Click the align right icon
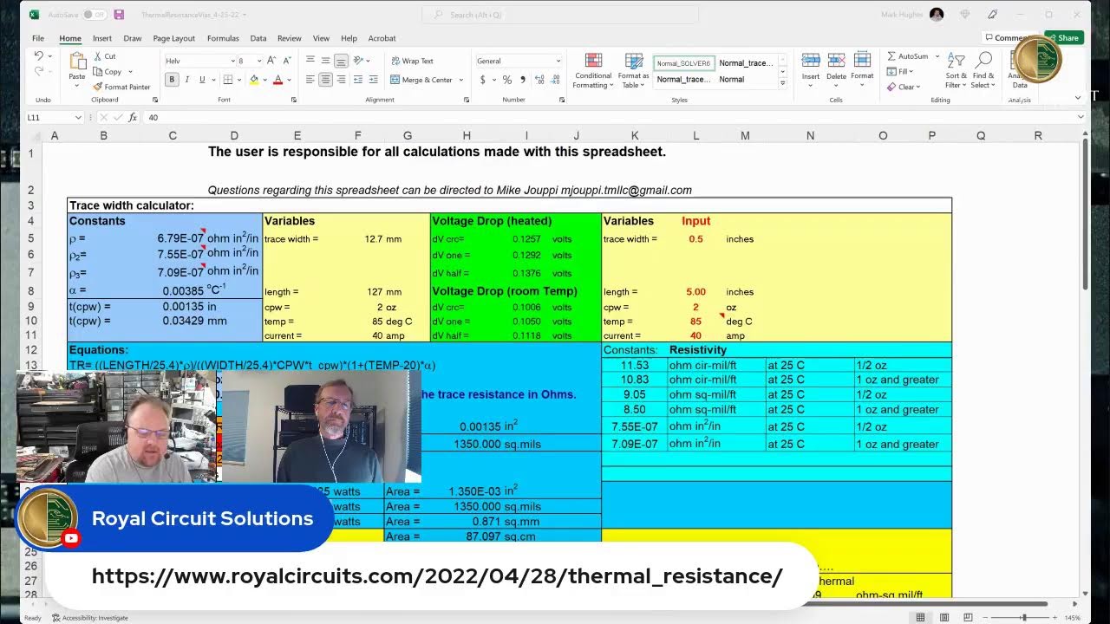This screenshot has width=1110, height=624. [x=342, y=80]
